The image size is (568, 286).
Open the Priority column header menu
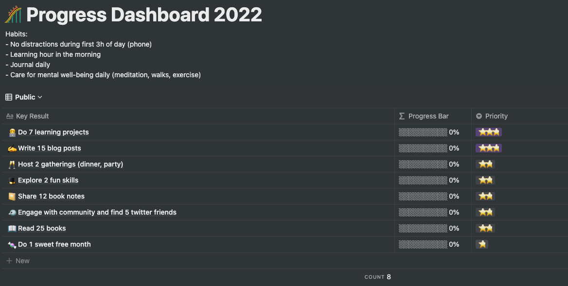click(519, 116)
